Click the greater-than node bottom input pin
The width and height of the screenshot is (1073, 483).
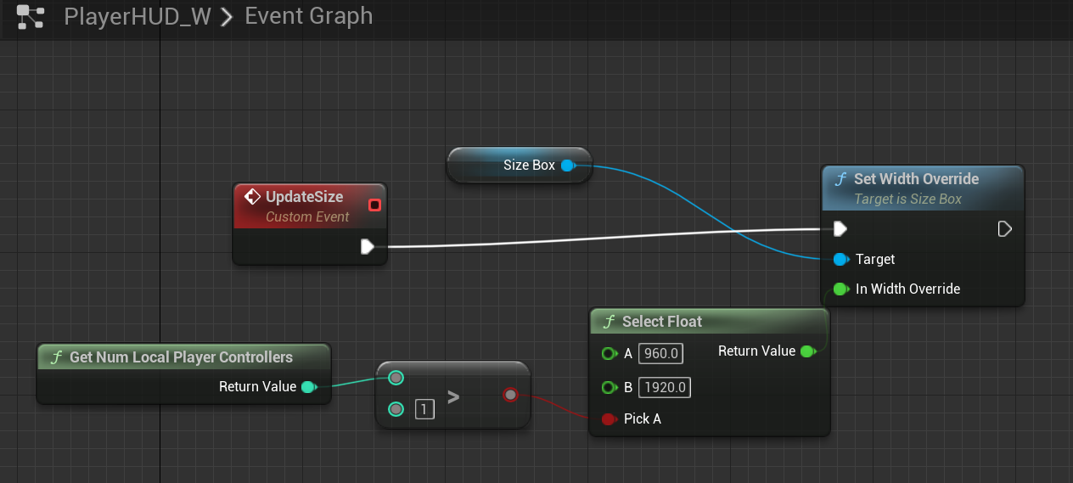pos(396,409)
